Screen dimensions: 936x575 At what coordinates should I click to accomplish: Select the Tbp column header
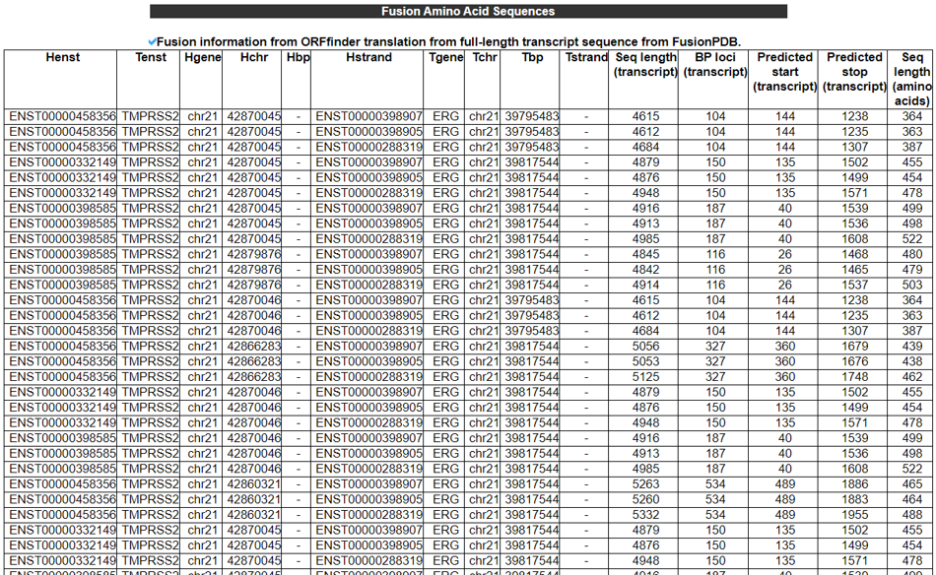pyautogui.click(x=532, y=58)
